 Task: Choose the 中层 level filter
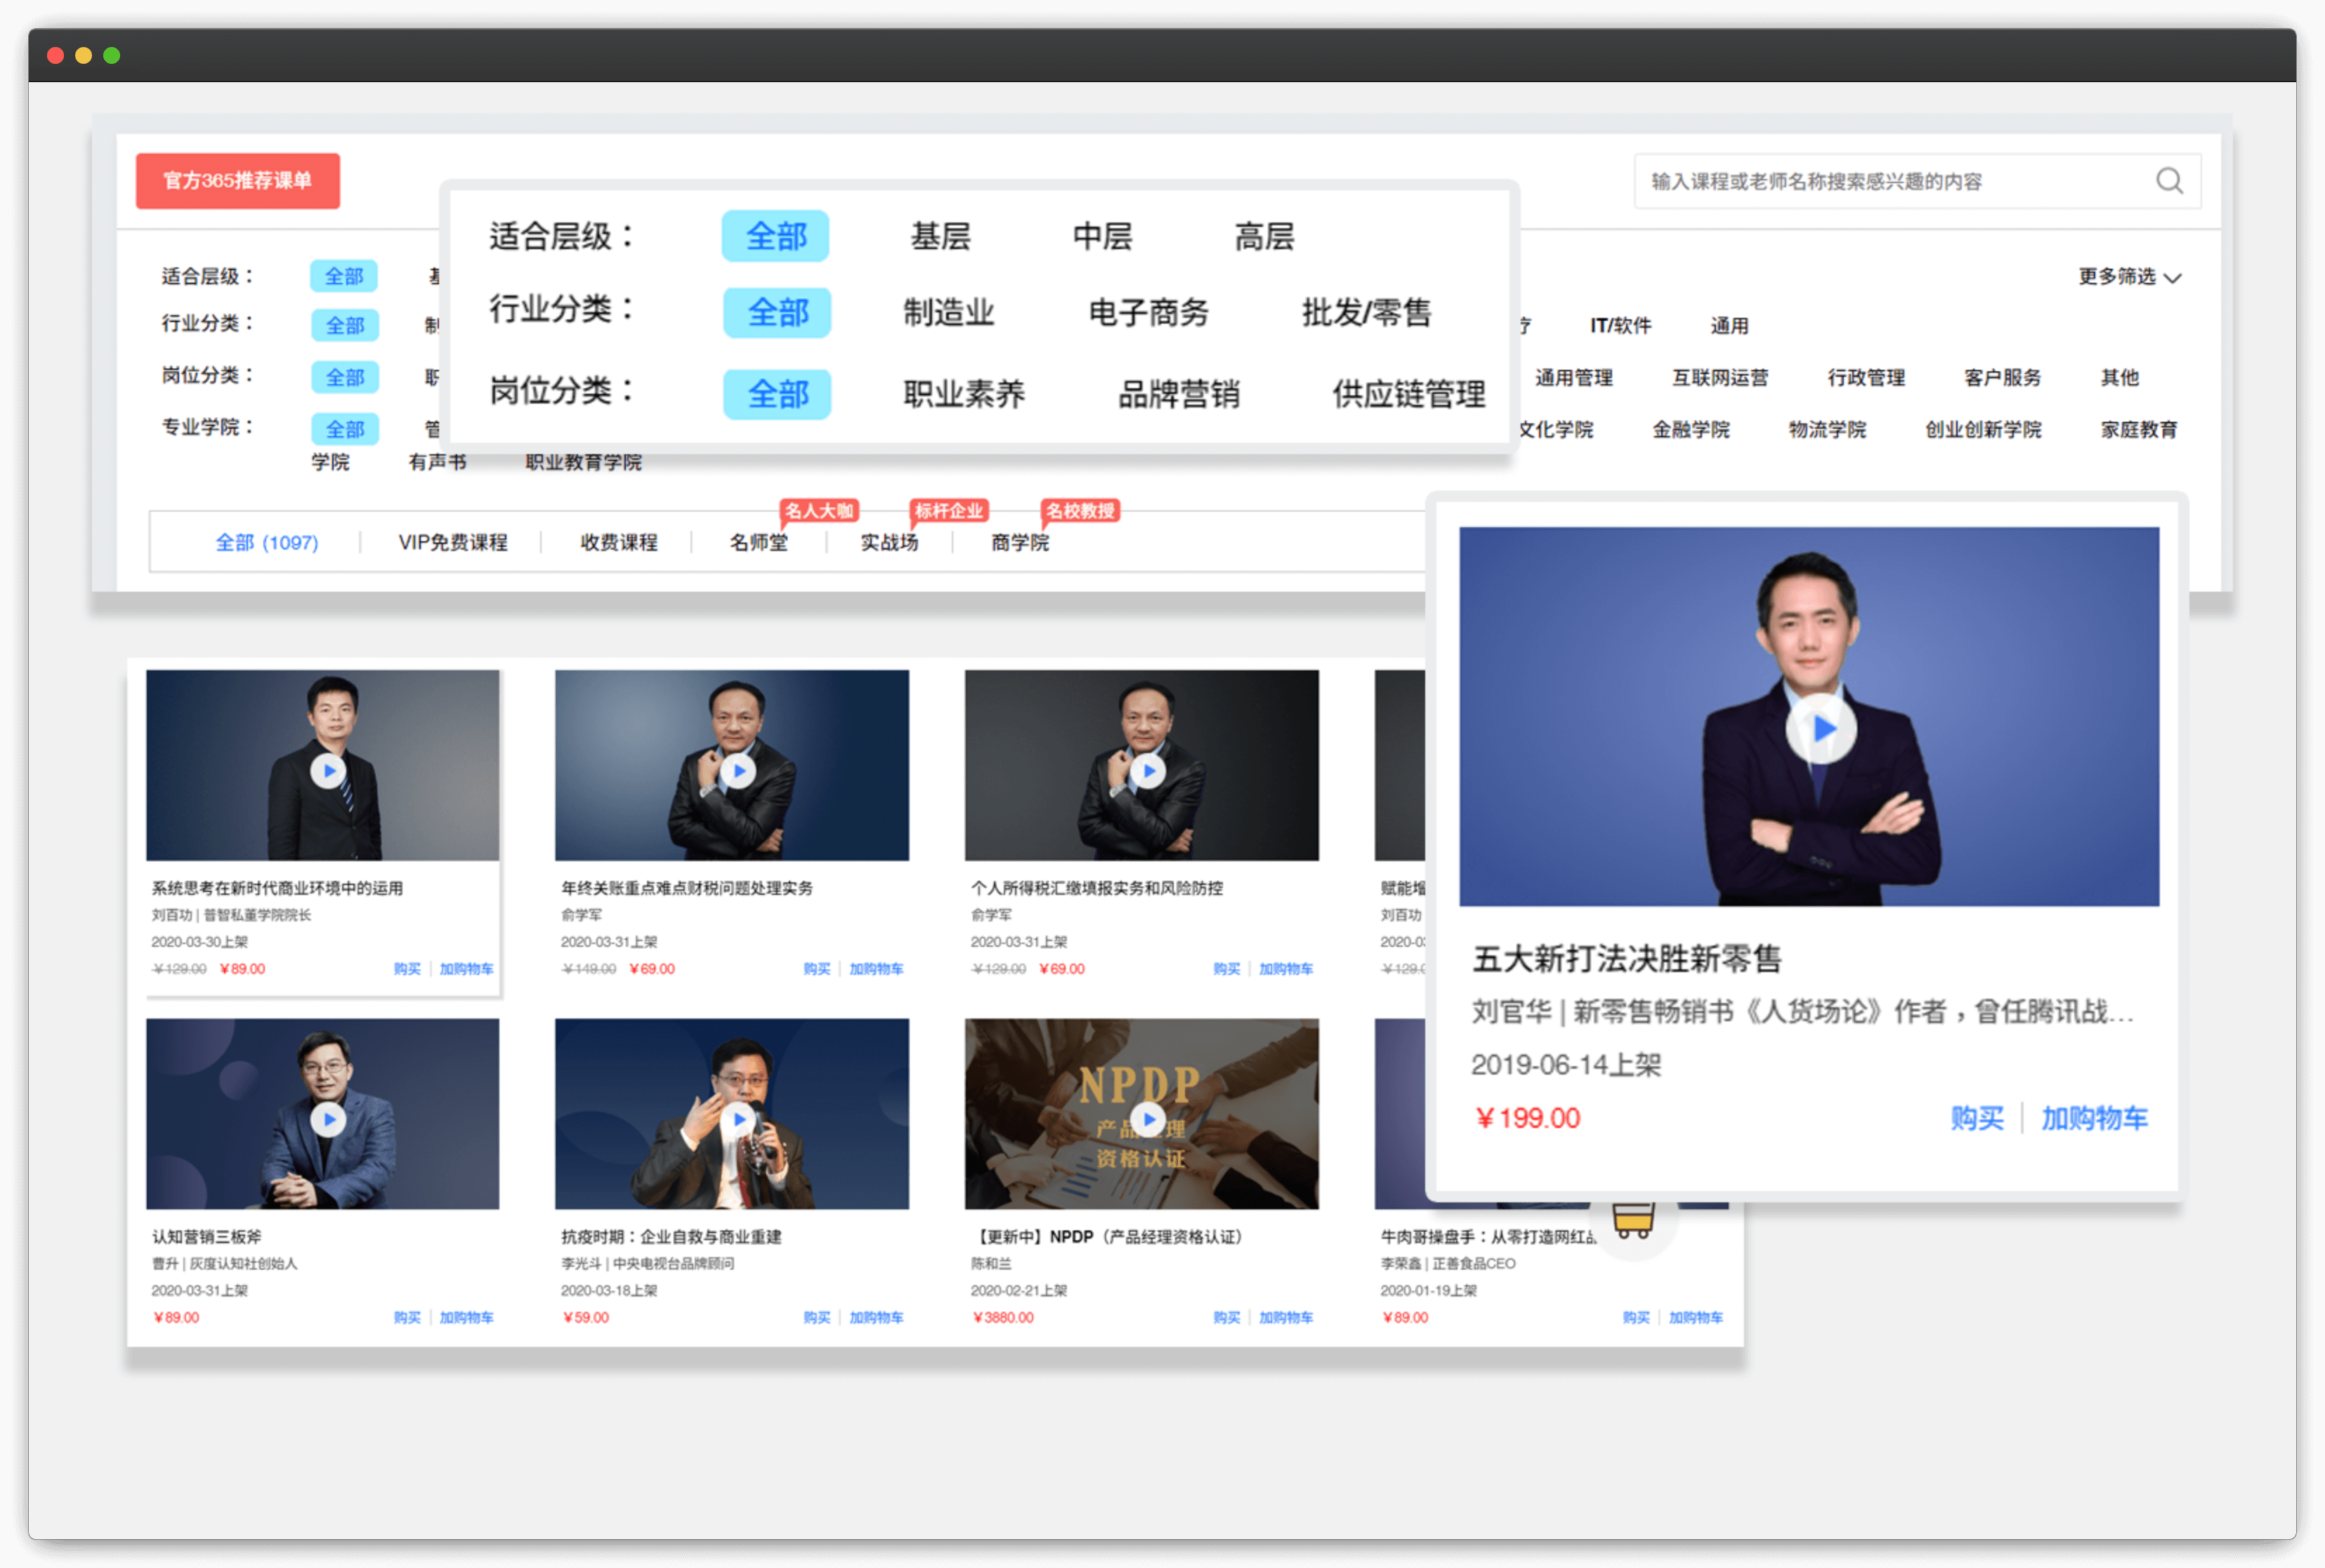[1103, 237]
